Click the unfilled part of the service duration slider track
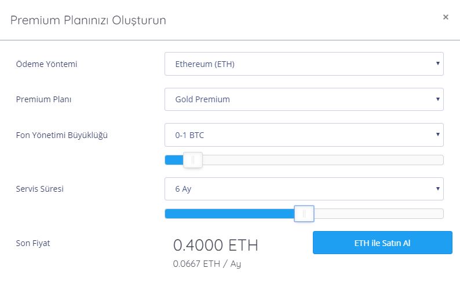The height and width of the screenshot is (283, 460). (x=378, y=214)
